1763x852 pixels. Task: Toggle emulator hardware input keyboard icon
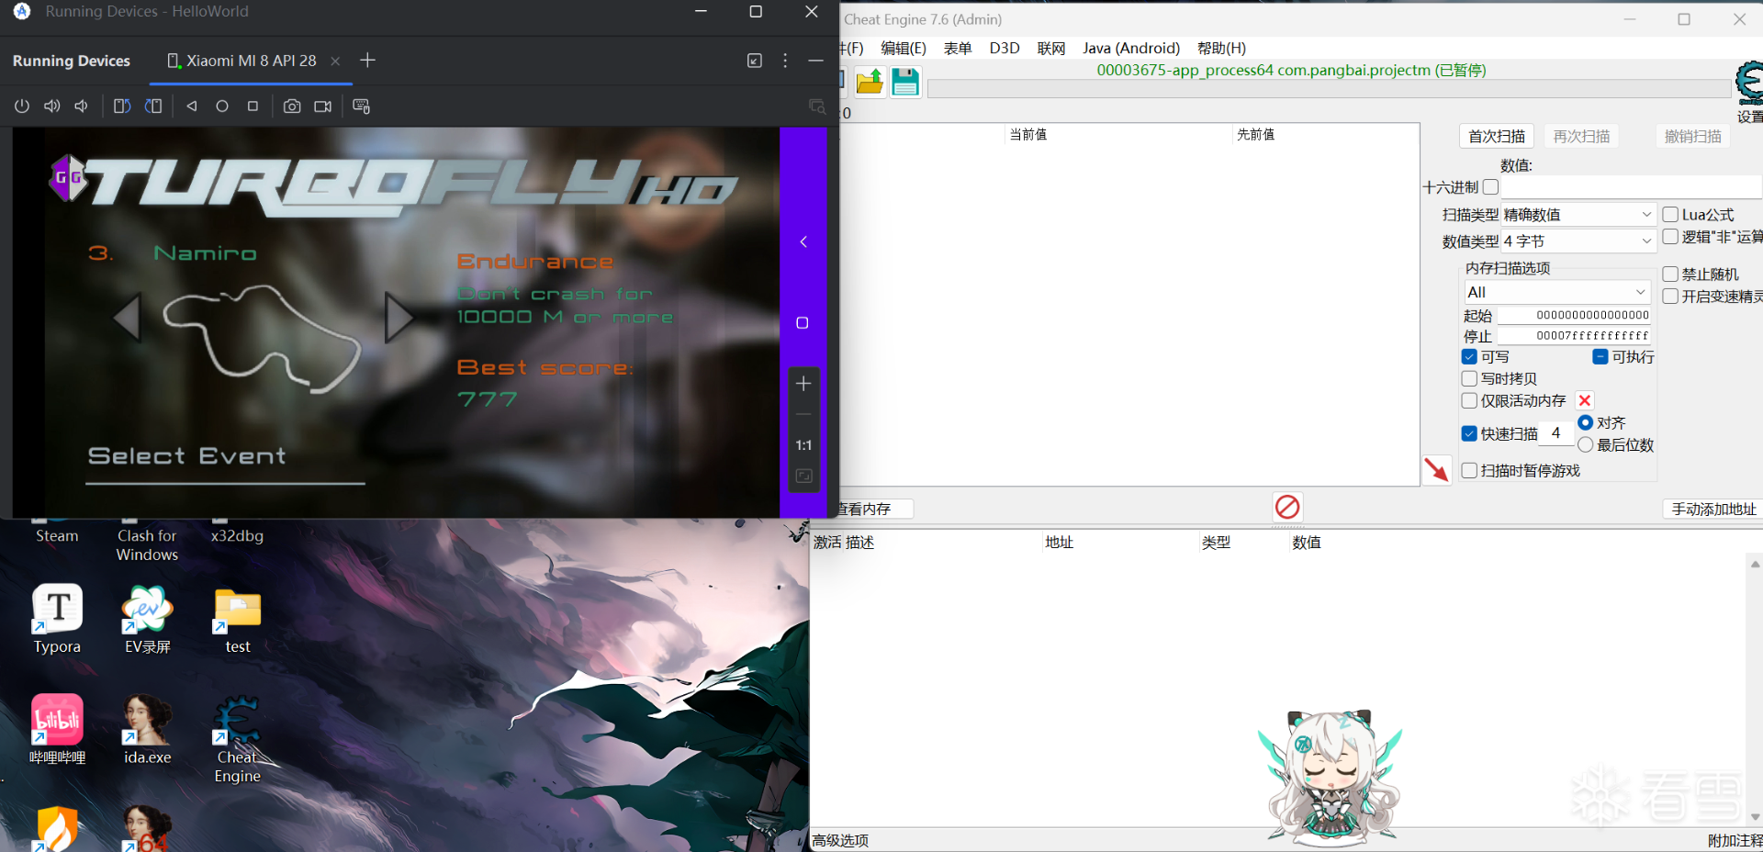click(x=362, y=106)
